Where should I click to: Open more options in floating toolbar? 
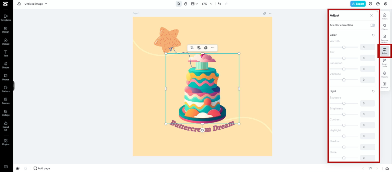(x=213, y=48)
